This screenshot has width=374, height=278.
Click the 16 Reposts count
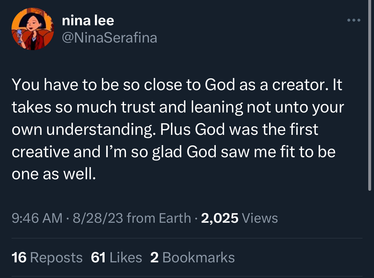46,257
